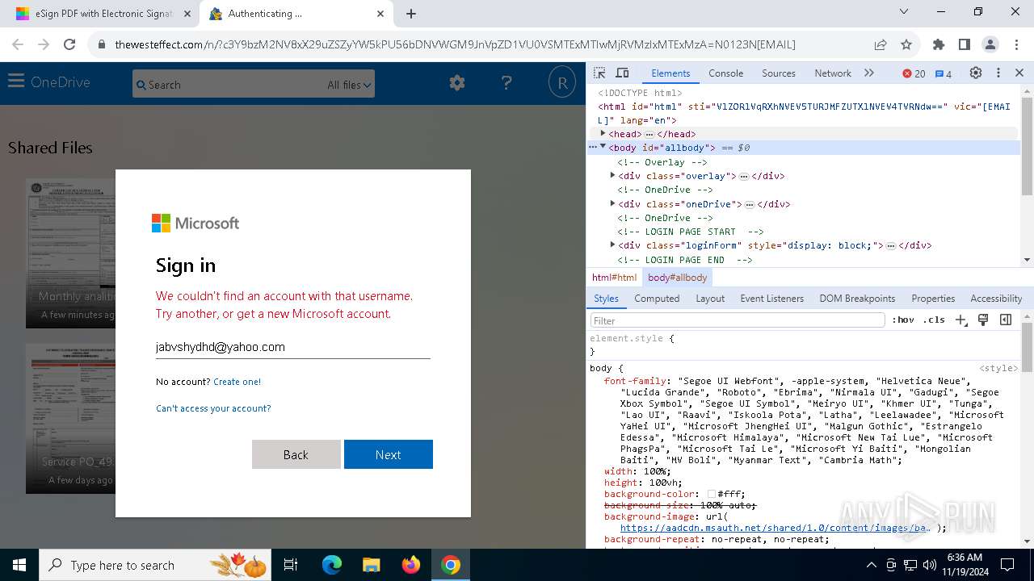Switch to the Sources tab
The image size is (1034, 581).
tap(779, 73)
